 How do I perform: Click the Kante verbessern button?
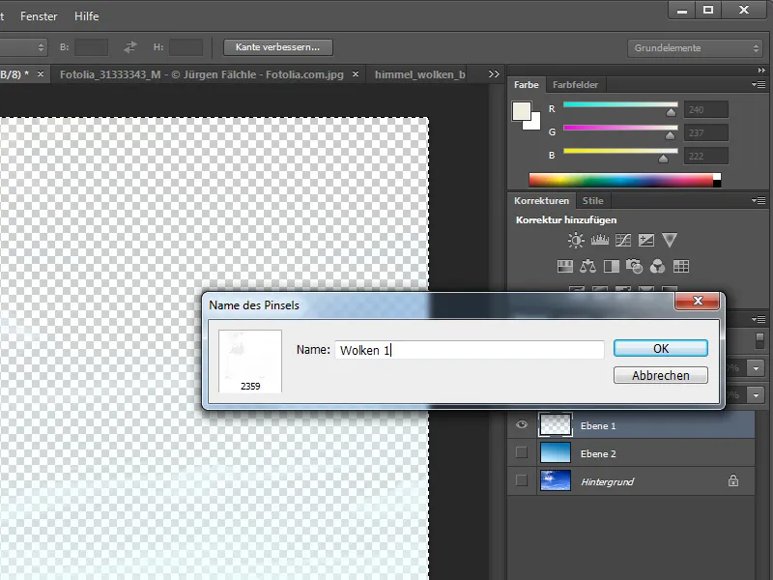pos(278,47)
